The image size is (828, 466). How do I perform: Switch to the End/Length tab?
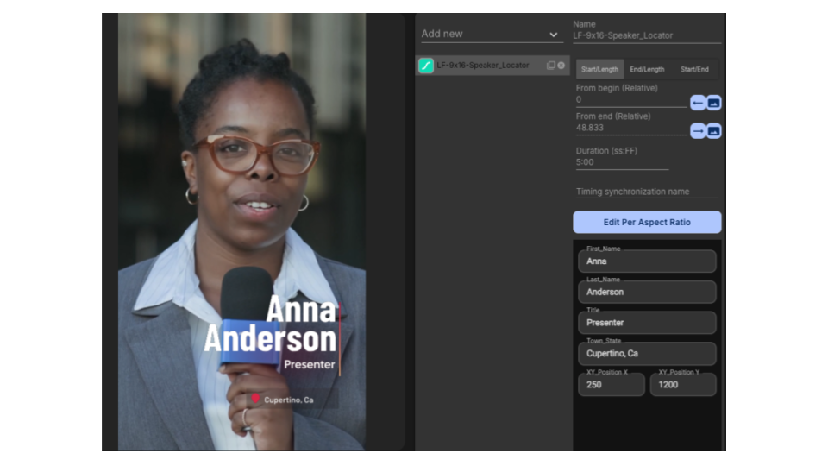tap(647, 70)
